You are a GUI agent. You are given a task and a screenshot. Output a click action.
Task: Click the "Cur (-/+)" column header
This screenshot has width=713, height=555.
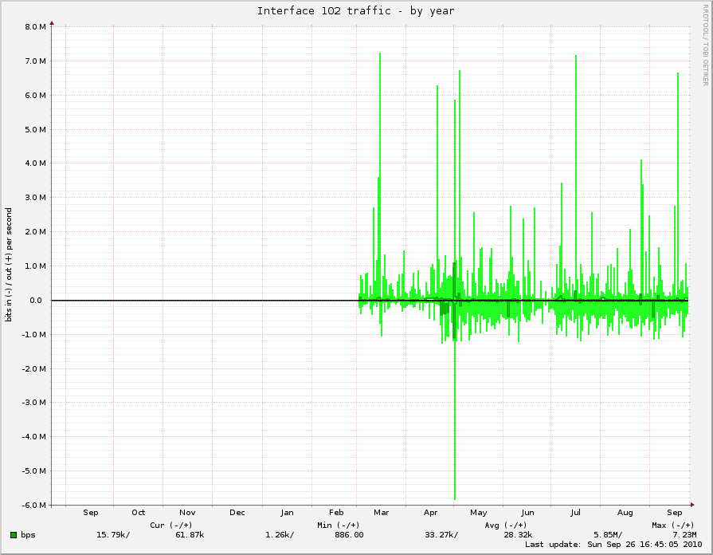pyautogui.click(x=171, y=525)
